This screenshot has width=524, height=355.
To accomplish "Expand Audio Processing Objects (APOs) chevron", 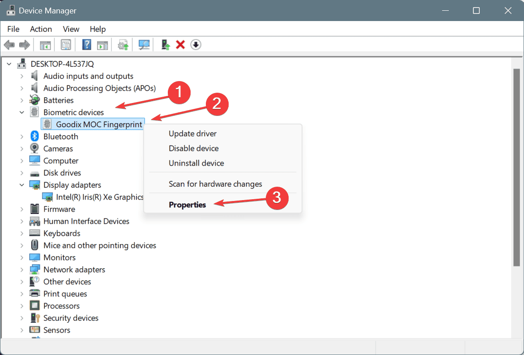I will coord(22,88).
